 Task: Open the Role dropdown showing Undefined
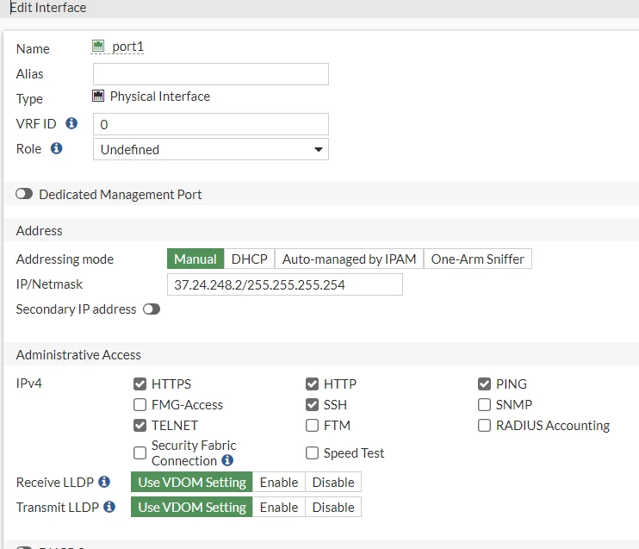coord(211,149)
